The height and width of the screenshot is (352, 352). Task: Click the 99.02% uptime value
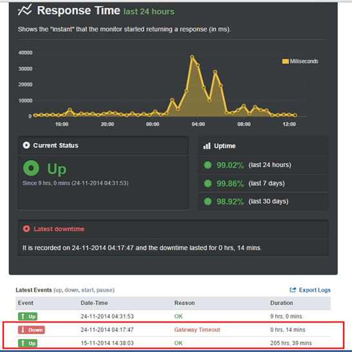point(230,165)
